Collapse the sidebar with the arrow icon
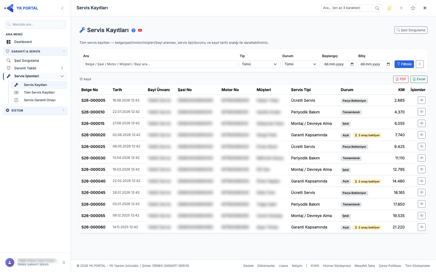The image size is (436, 272). pos(62,8)
